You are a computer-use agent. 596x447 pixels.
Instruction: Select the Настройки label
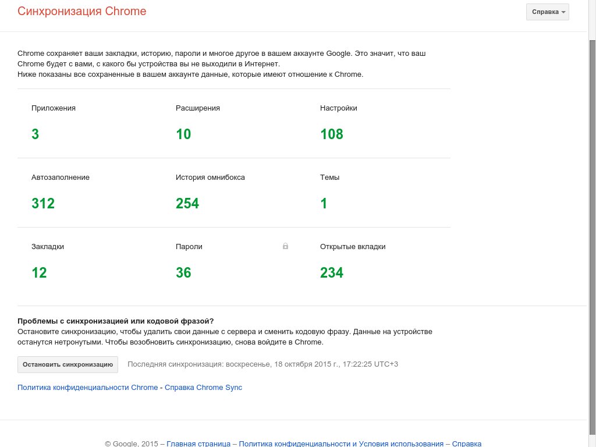click(x=338, y=108)
